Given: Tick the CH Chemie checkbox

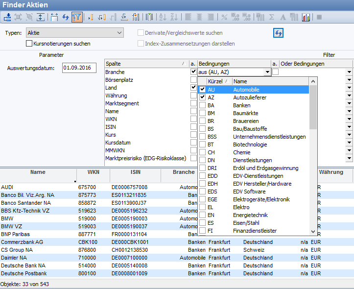Looking at the screenshot, I should (x=202, y=152).
